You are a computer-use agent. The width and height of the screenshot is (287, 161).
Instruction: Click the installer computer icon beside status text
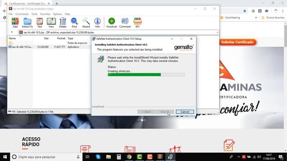coord(100,59)
